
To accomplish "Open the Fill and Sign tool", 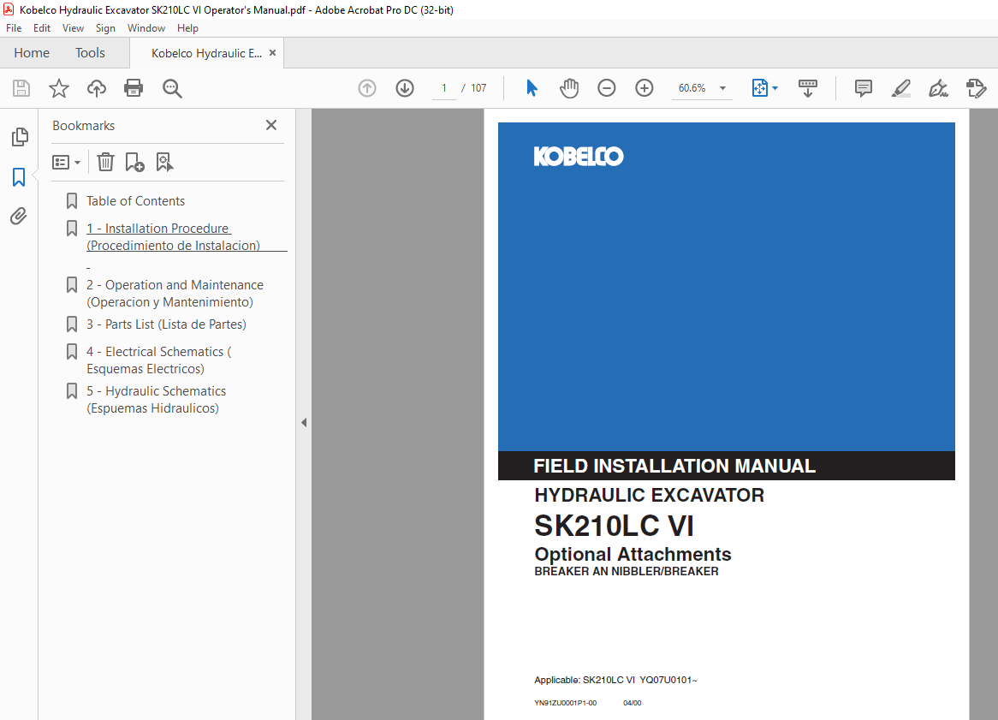I will coord(938,88).
